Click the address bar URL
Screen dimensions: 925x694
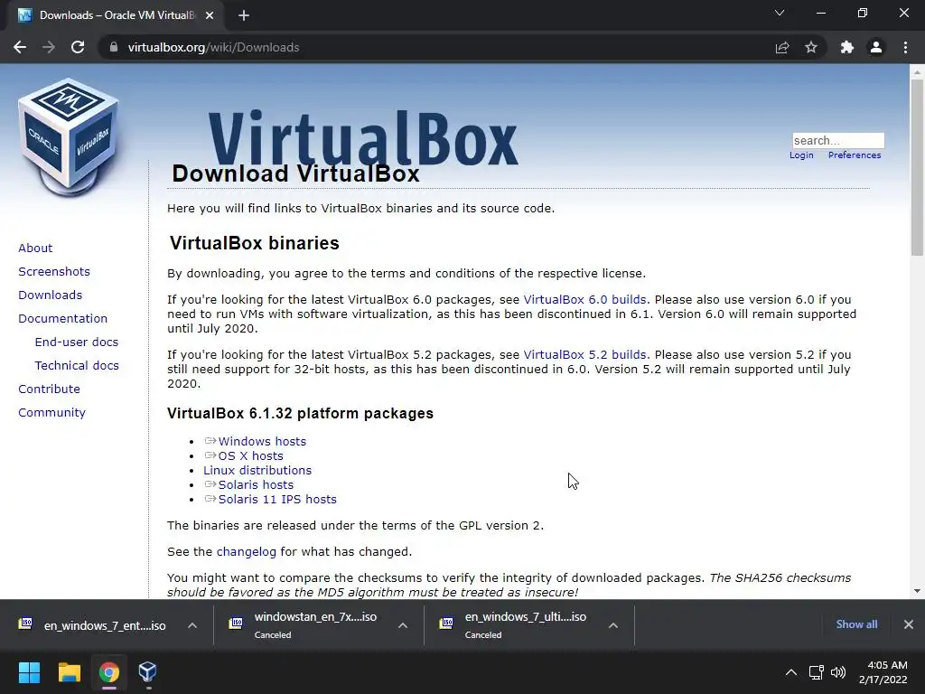tap(213, 47)
